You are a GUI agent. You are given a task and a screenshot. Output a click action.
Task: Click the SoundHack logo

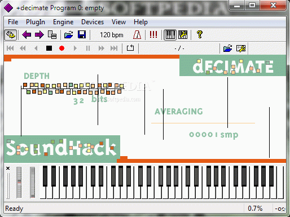click(x=62, y=148)
